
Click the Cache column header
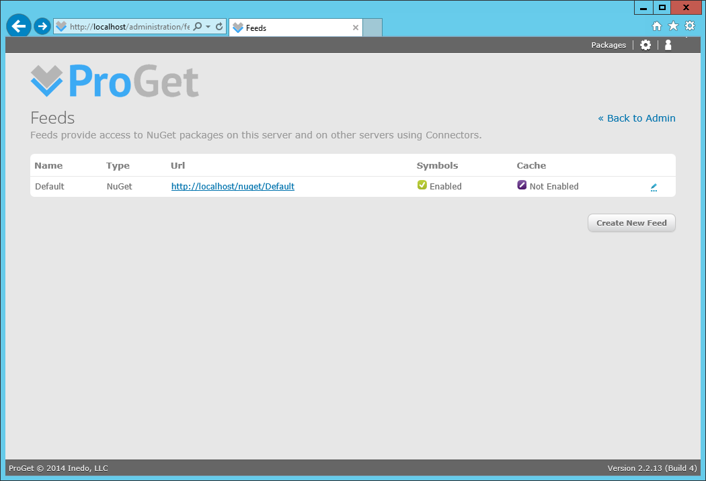pyautogui.click(x=531, y=165)
